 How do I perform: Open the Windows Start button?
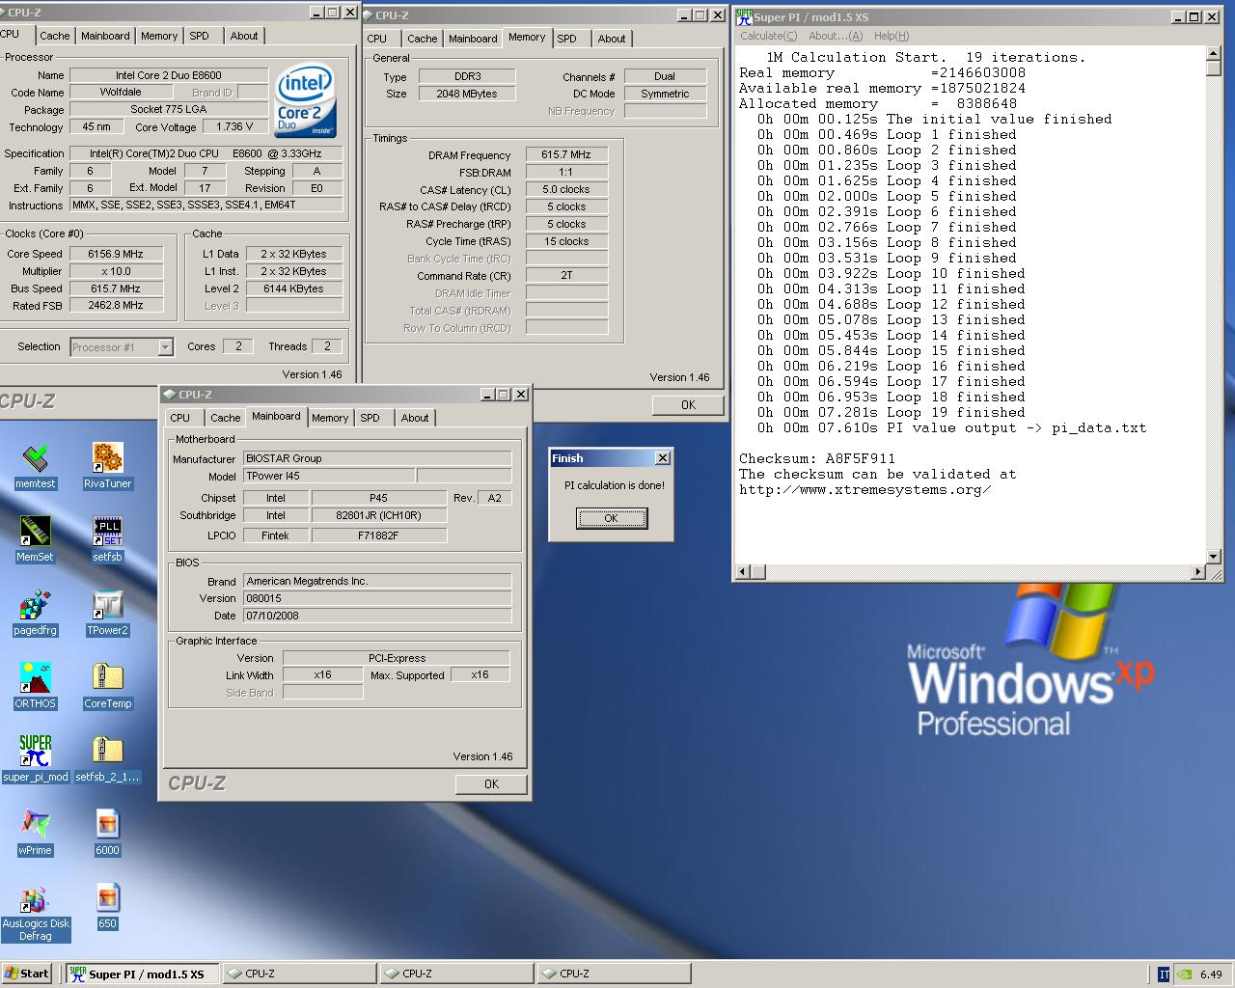pos(27,974)
